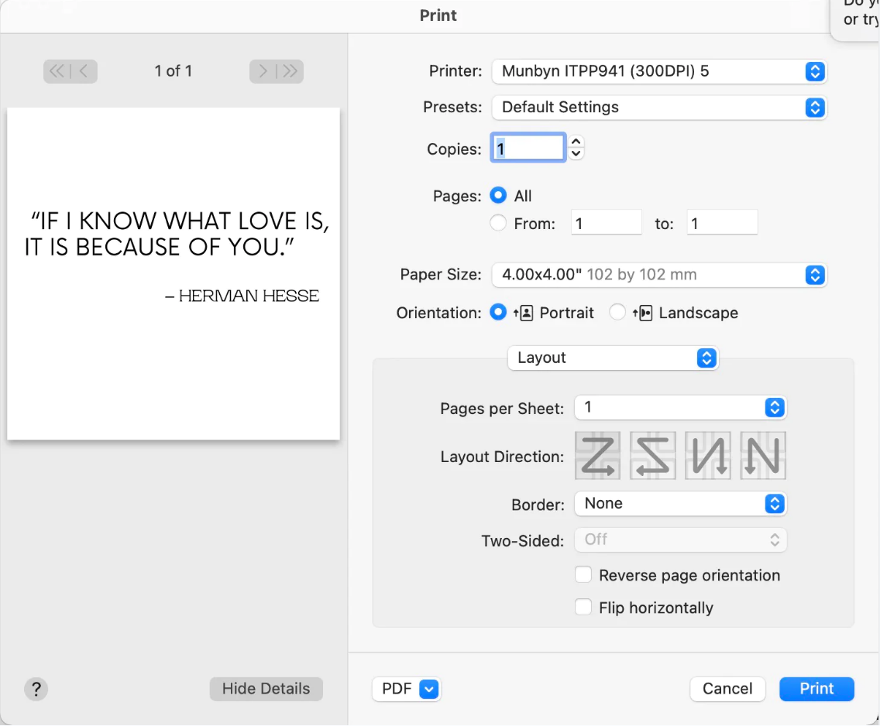Advance to the next preview page
The image size is (880, 726).
(263, 71)
